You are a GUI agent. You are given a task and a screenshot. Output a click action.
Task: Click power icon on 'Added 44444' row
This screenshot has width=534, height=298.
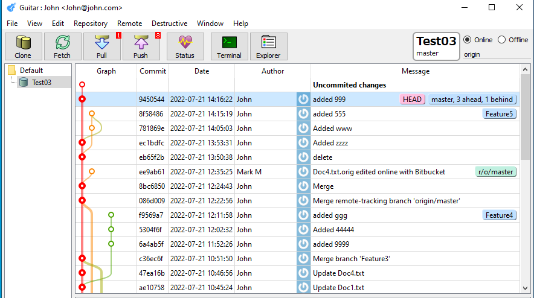(x=303, y=229)
